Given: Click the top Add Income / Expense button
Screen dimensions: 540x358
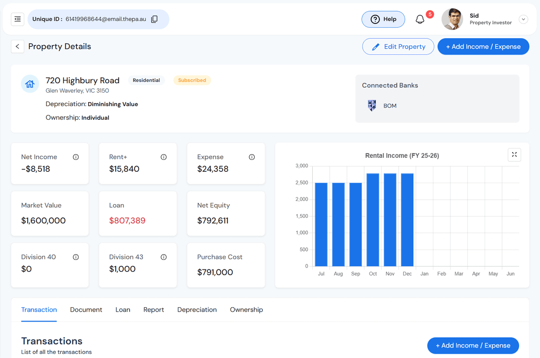Looking at the screenshot, I should click(483, 47).
